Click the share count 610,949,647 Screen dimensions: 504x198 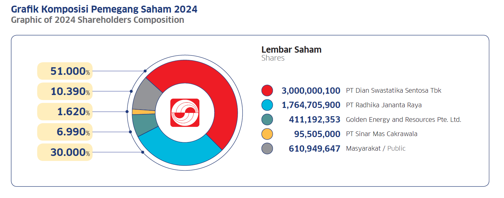(315, 149)
